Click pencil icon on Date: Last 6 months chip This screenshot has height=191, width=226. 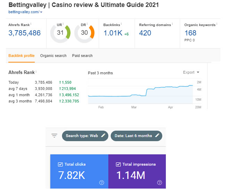coord(157,136)
